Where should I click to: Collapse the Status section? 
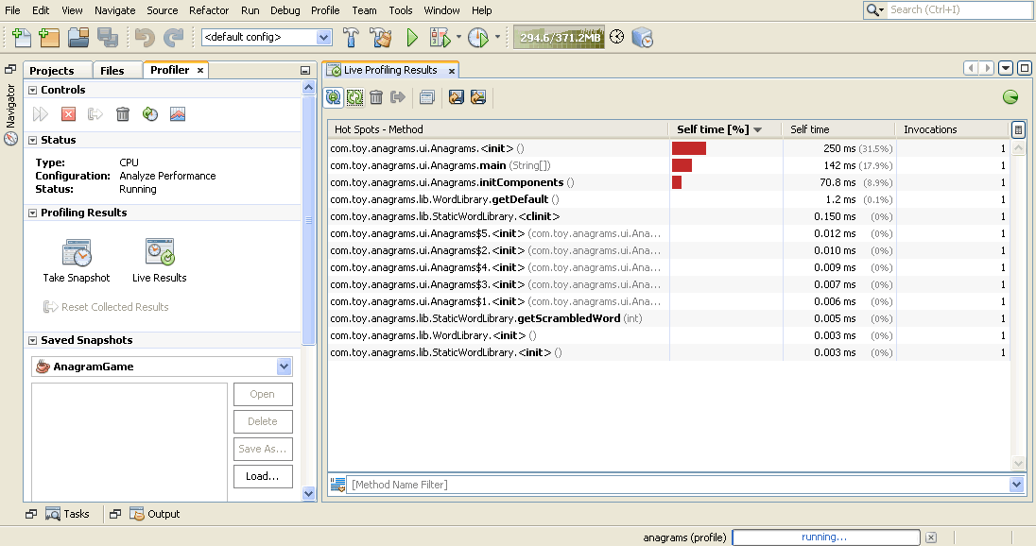32,140
